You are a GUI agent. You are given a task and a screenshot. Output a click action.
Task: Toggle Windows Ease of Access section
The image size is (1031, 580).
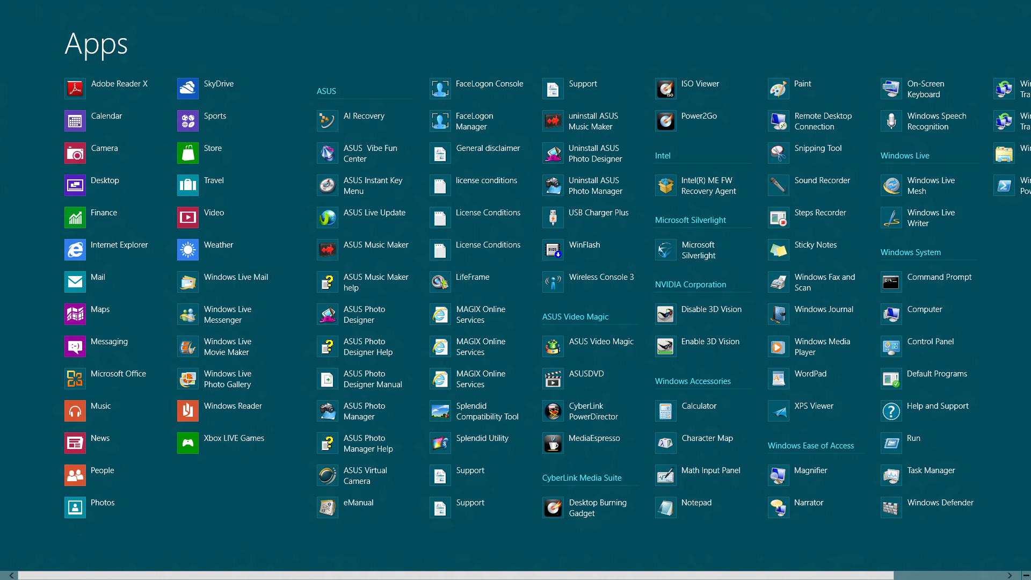click(810, 445)
